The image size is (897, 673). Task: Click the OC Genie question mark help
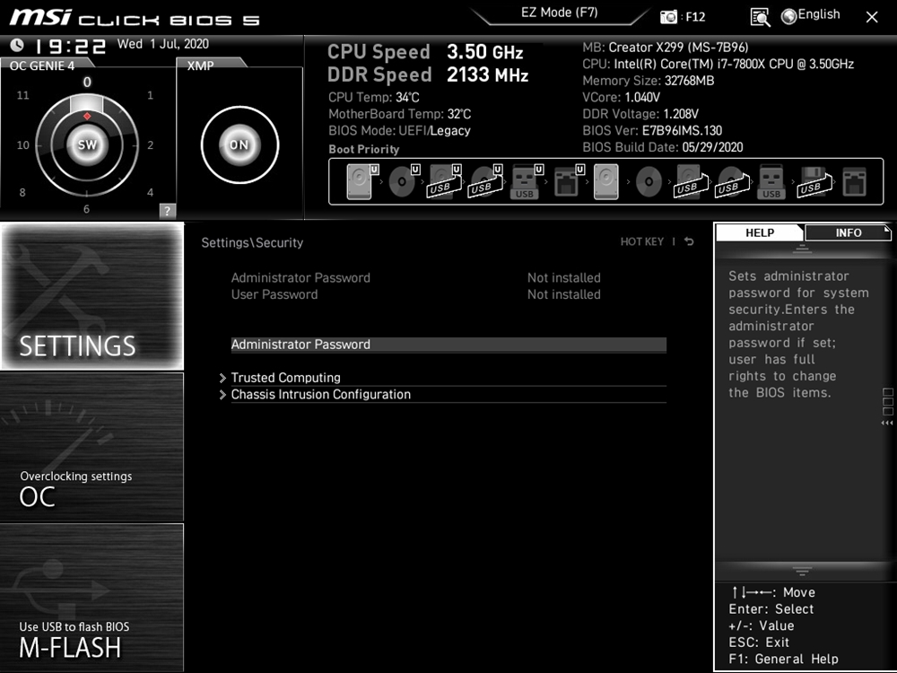(167, 211)
